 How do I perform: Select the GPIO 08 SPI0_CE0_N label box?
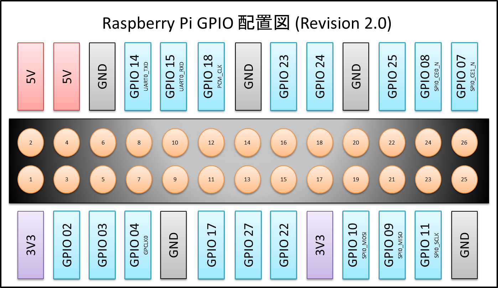click(x=428, y=76)
